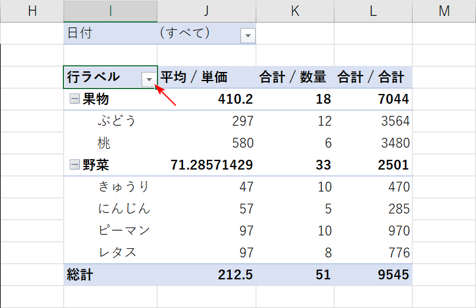Select column I header
476x308 pixels.
110,11
